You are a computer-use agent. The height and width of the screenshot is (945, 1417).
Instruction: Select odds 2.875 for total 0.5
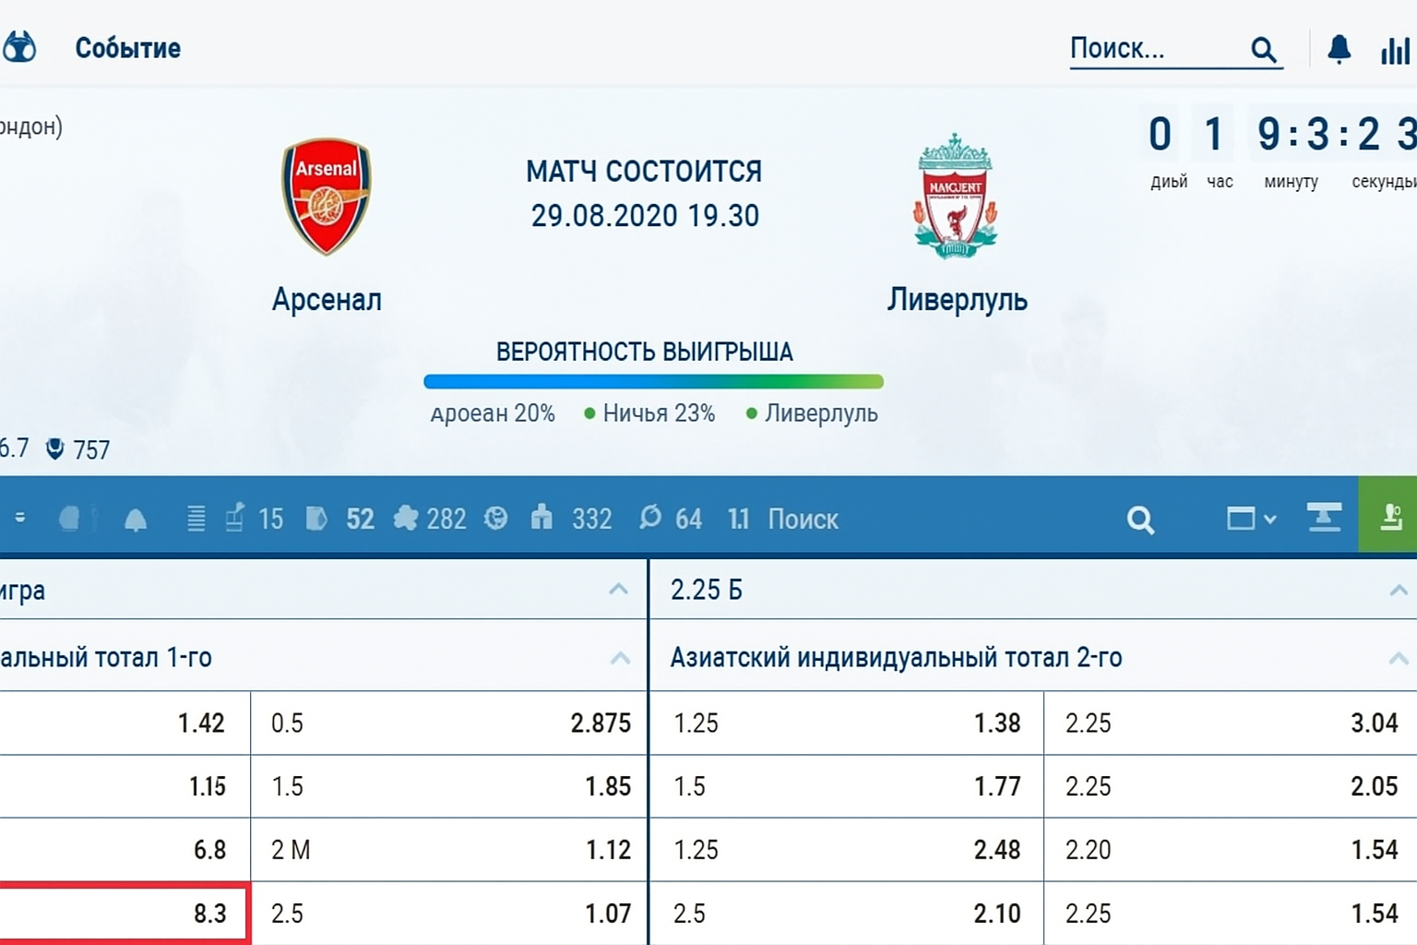(600, 723)
